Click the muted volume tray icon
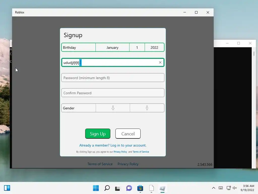The width and height of the screenshot is (258, 194). click(235, 188)
